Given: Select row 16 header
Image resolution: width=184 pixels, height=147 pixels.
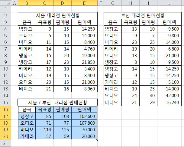Looking at the screenshot, I should 5,109.
